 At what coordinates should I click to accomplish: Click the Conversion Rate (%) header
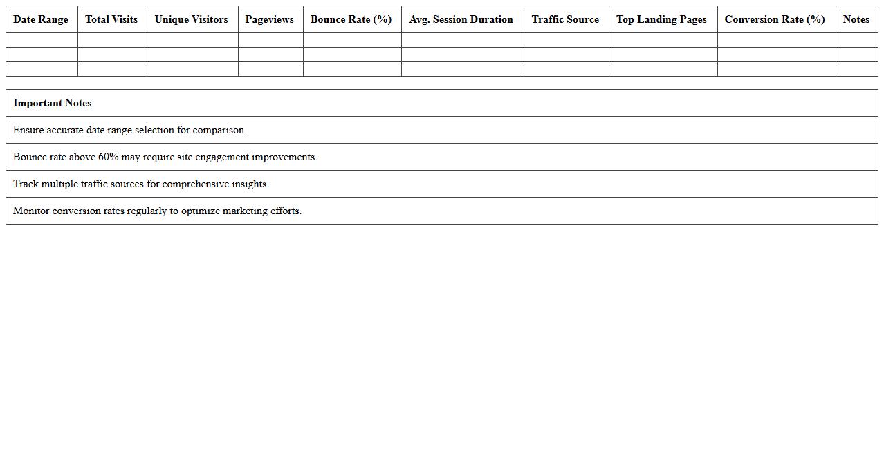coord(775,19)
